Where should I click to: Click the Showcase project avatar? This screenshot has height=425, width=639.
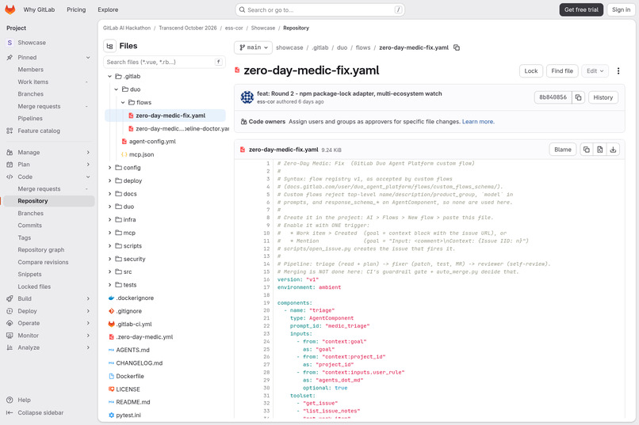pyautogui.click(x=10, y=43)
